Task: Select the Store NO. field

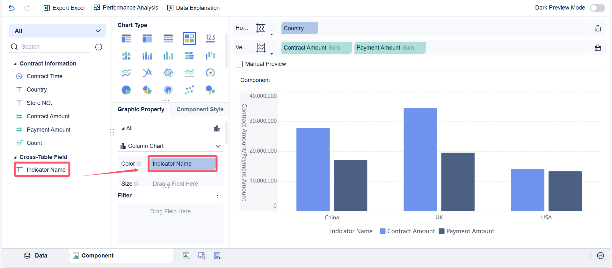Action: (39, 103)
